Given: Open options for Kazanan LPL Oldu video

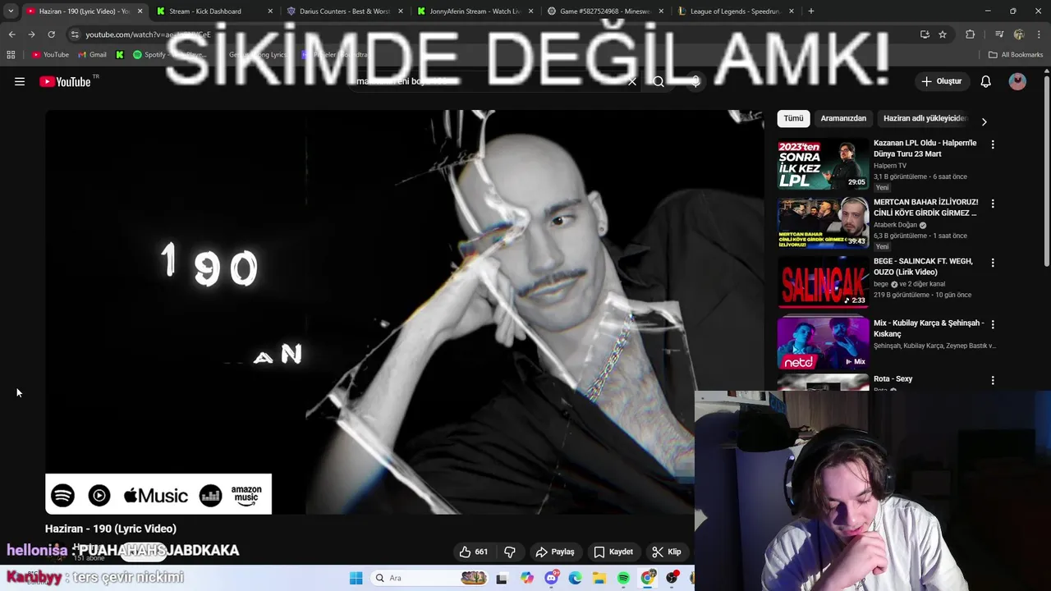Looking at the screenshot, I should [x=993, y=144].
